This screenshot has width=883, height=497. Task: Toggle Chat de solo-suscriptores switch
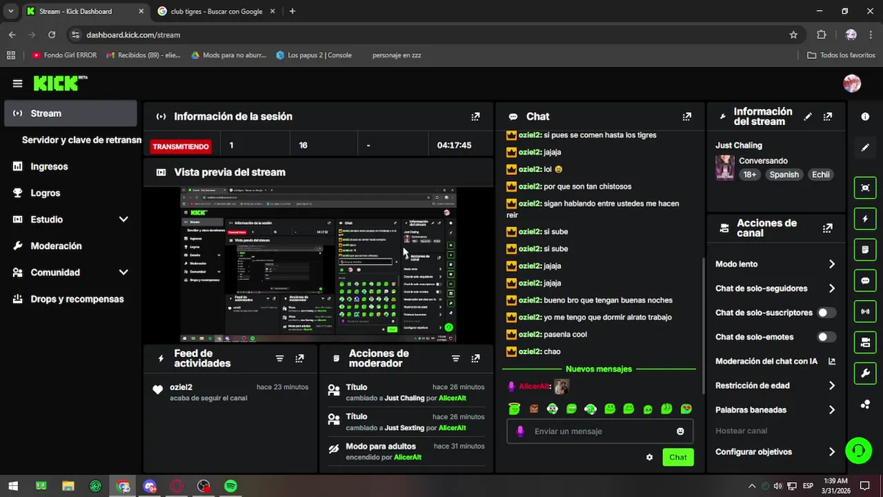pos(826,313)
